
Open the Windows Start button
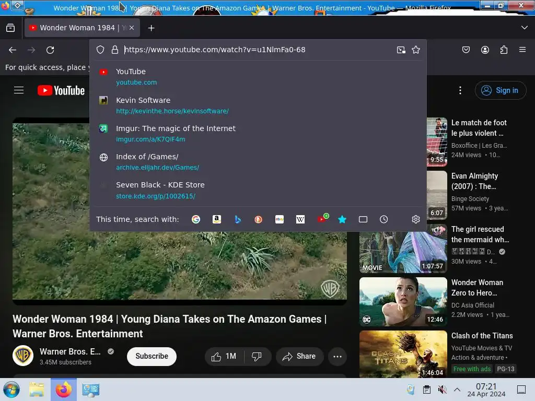point(11,390)
